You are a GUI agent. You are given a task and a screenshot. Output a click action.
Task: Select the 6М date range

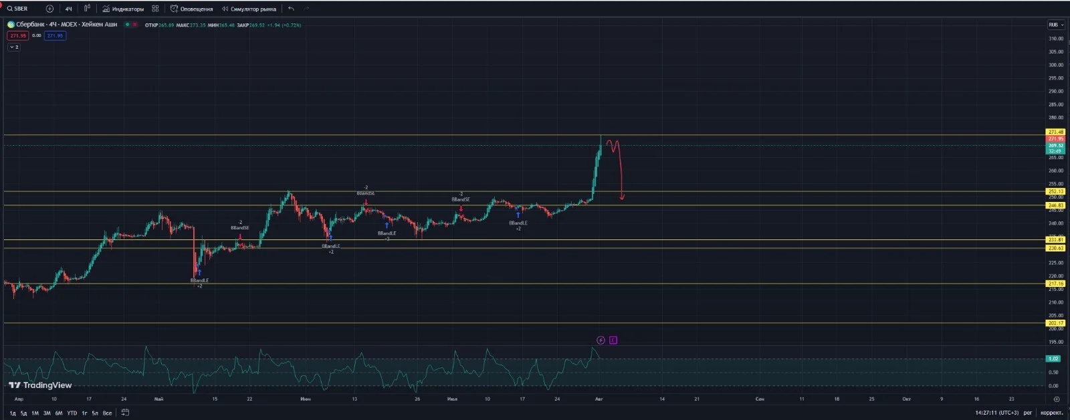click(59, 413)
